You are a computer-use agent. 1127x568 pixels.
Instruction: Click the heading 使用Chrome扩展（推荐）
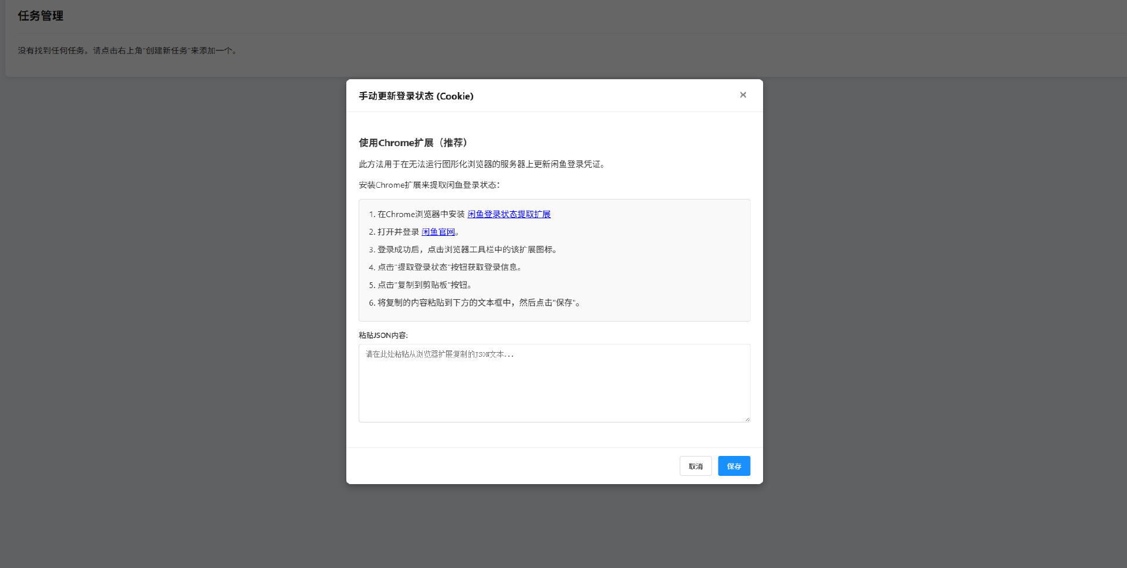click(413, 143)
